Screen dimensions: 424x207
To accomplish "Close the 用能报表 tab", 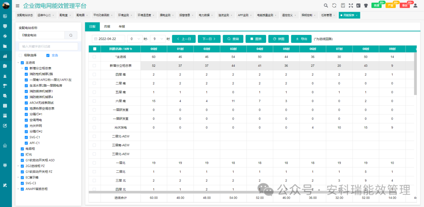I will click(356, 15).
